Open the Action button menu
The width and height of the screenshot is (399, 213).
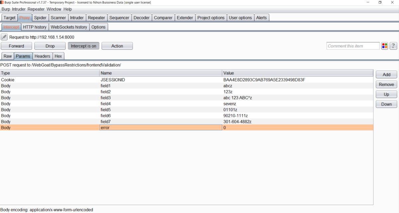click(117, 46)
